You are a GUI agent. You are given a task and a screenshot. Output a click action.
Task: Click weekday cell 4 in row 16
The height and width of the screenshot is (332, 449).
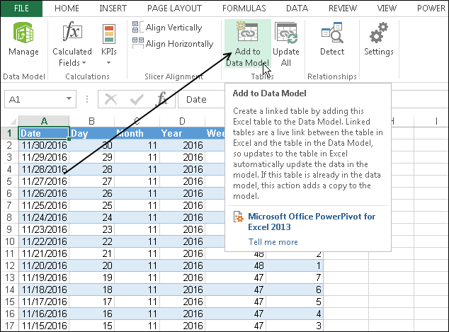click(295, 314)
